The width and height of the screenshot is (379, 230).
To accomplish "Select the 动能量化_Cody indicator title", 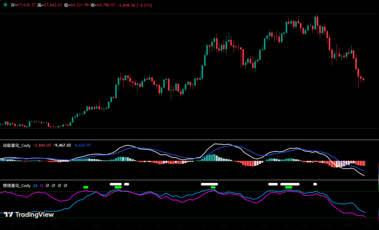I will 17,145.
